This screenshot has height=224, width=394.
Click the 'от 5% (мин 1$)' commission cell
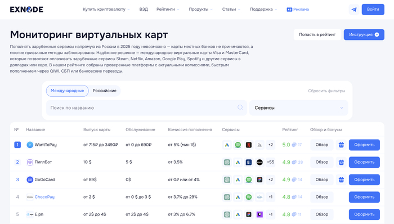click(x=182, y=145)
